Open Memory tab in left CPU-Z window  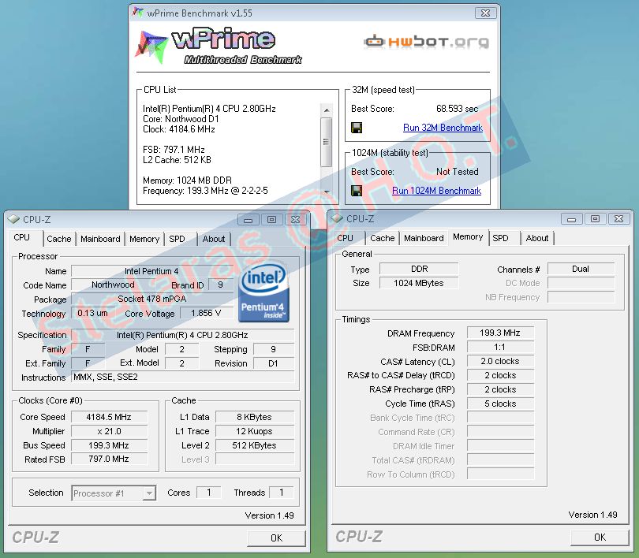pos(144,239)
